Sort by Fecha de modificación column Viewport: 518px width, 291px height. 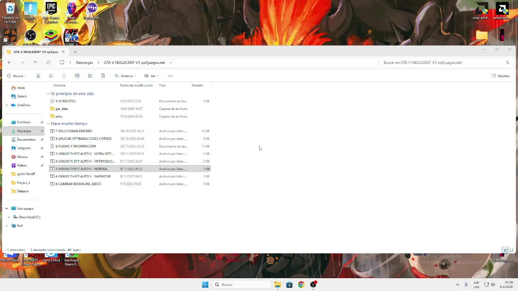(136, 85)
